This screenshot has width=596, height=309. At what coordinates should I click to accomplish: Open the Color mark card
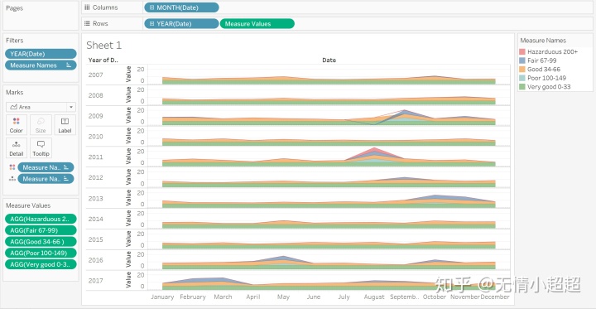click(17, 125)
